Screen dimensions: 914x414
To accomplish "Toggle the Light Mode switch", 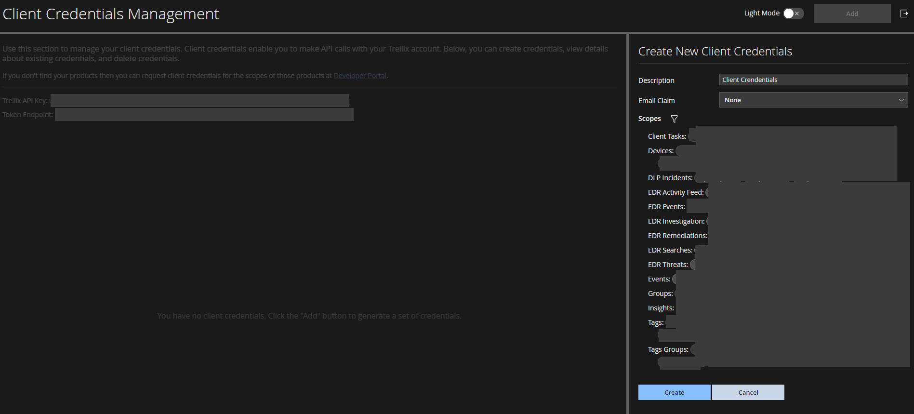I will (794, 13).
